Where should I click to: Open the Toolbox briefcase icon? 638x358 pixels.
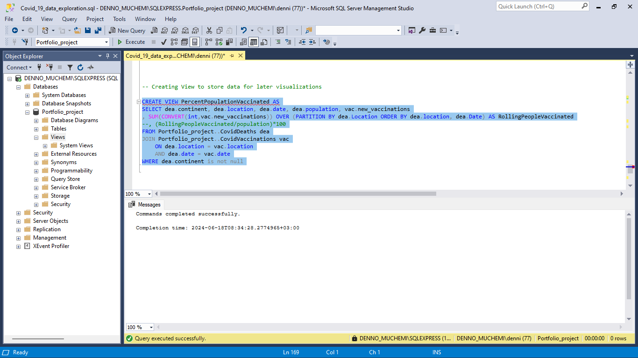click(x=433, y=30)
